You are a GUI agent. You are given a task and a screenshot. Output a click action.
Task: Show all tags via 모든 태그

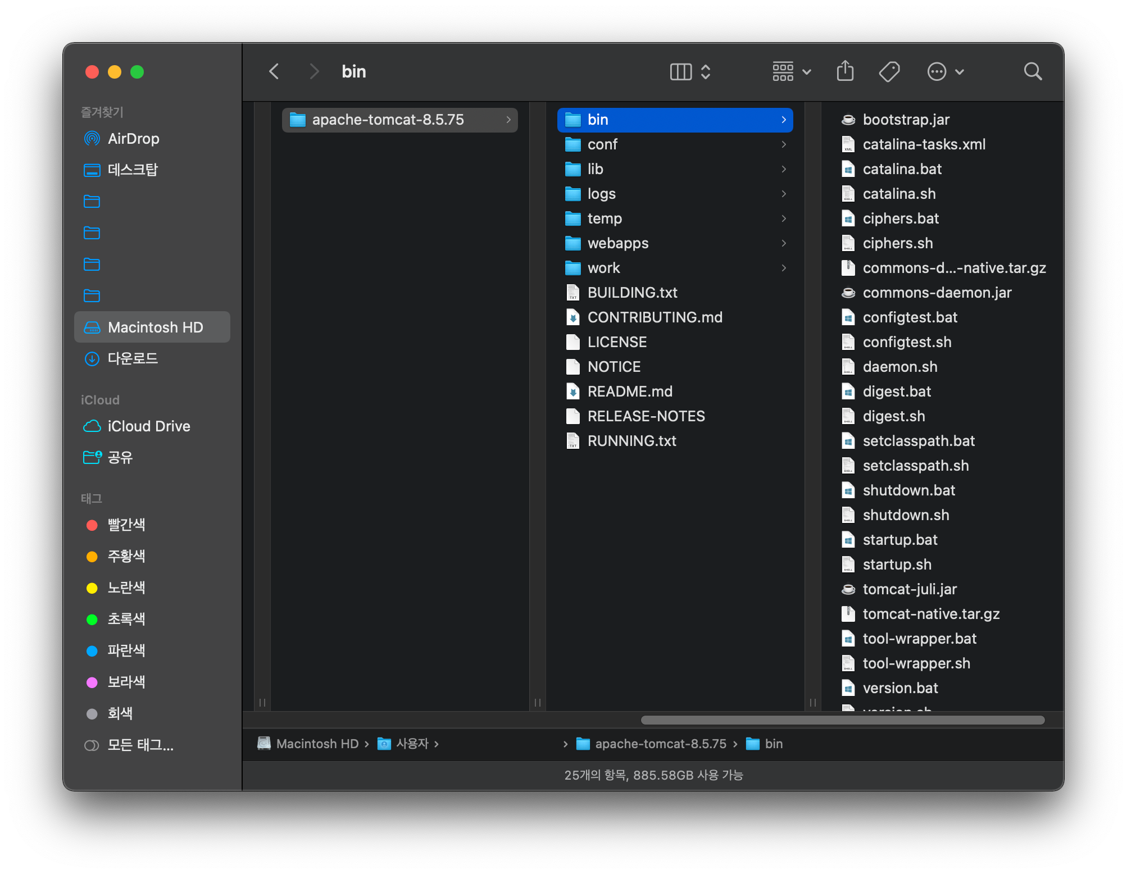(x=140, y=745)
